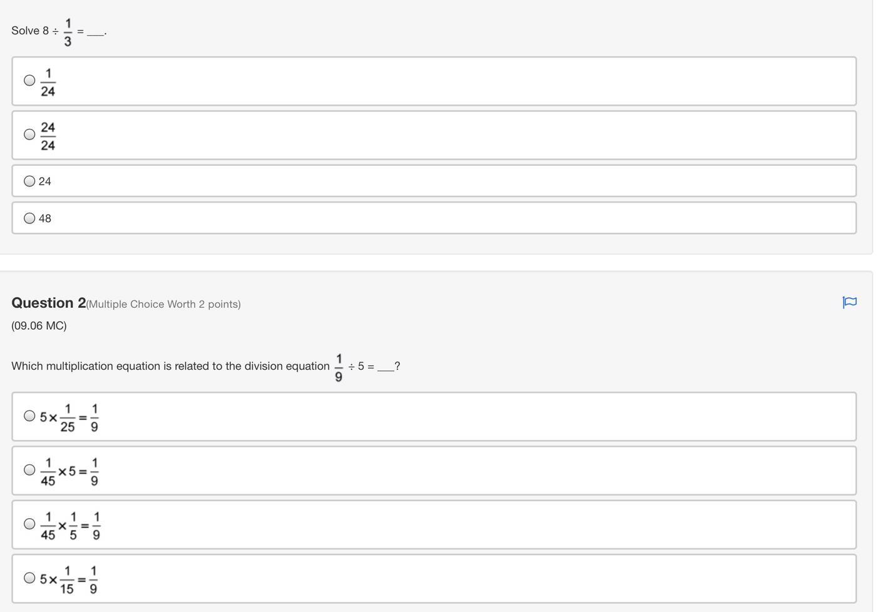This screenshot has width=890, height=612.
Task: Click the Which multiplication equation question text
Action: tap(206, 367)
